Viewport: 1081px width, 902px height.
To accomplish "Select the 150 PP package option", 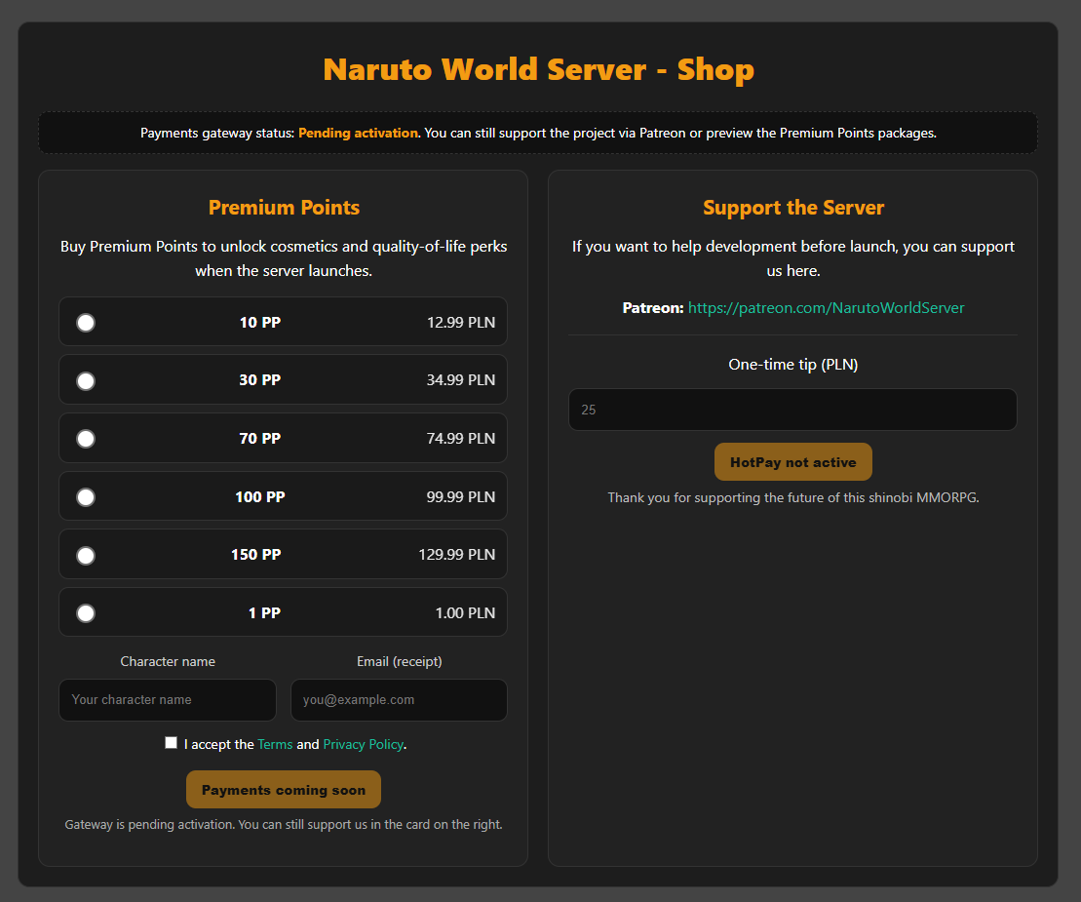I will click(x=86, y=555).
